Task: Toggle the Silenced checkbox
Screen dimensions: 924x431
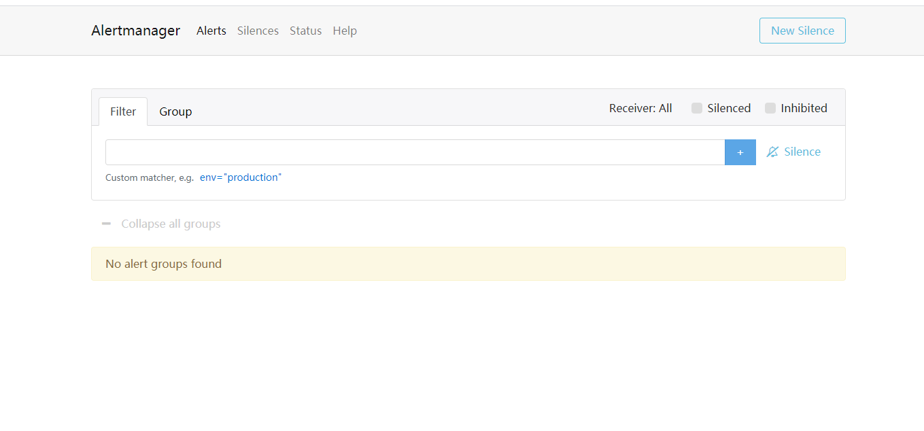Action: click(x=697, y=108)
